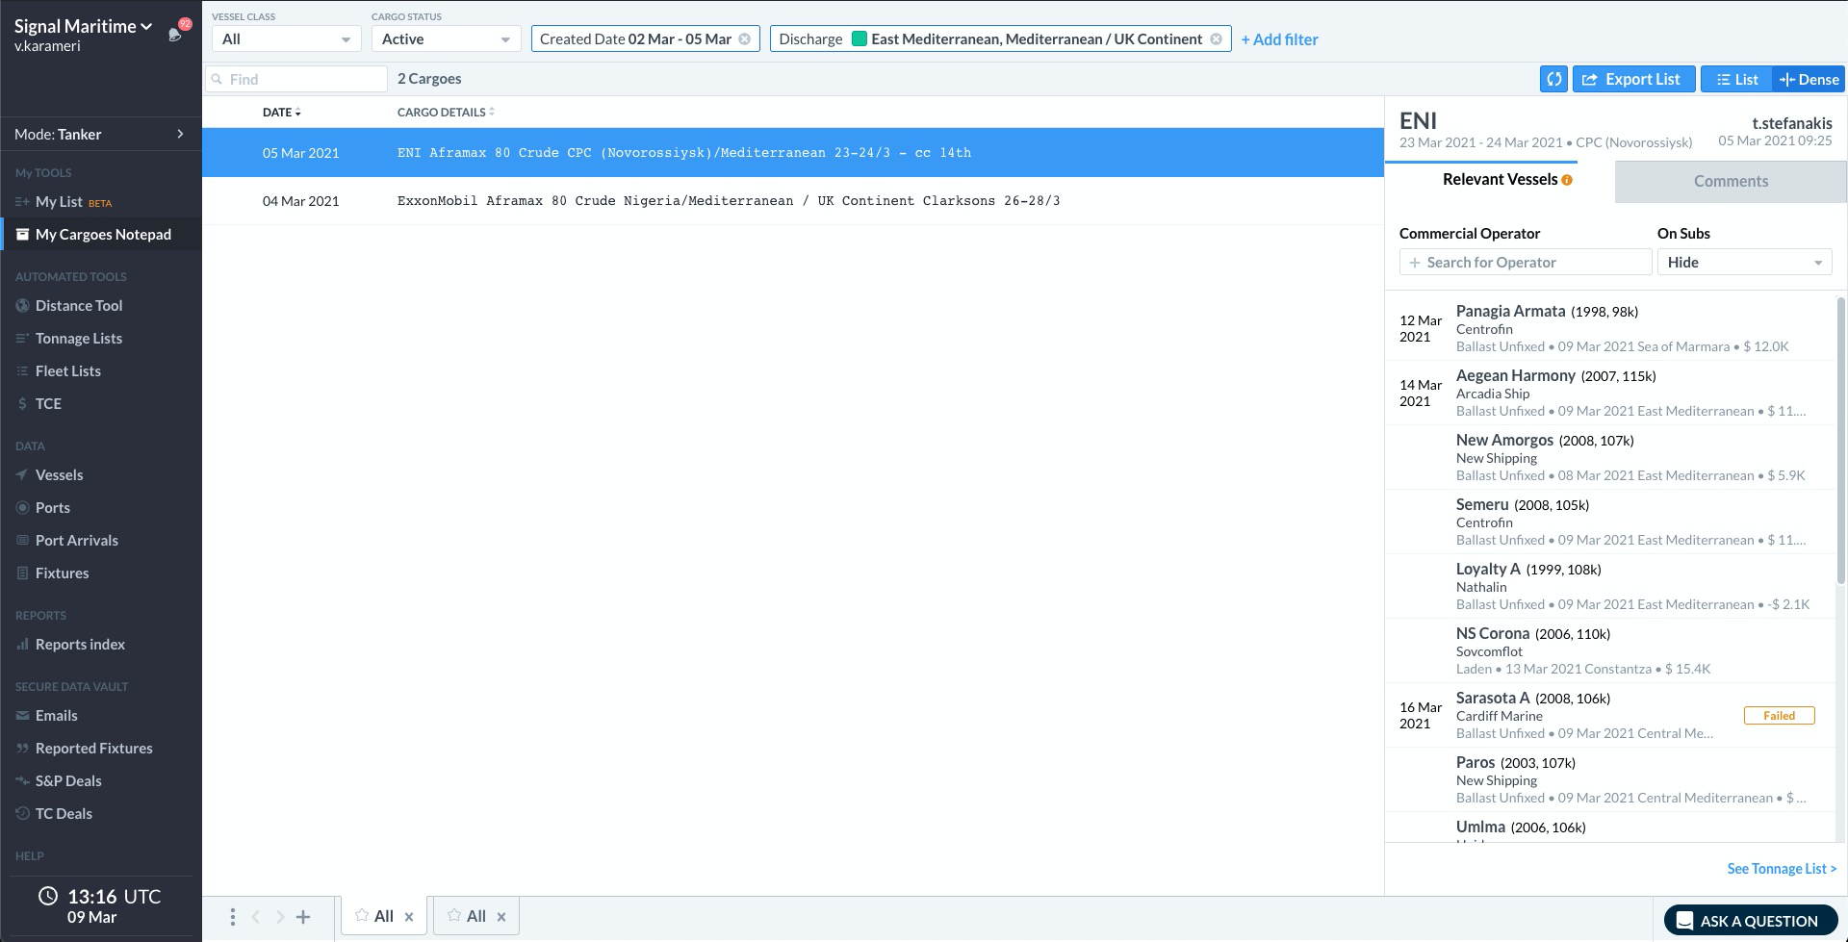
Task: Click the Failed badge on Sarasota A
Action: click(1779, 716)
